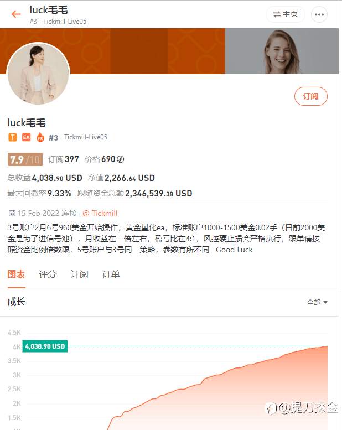
Task: Open the 订单 tab
Action: point(111,274)
